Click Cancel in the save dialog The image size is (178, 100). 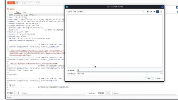click(158, 79)
